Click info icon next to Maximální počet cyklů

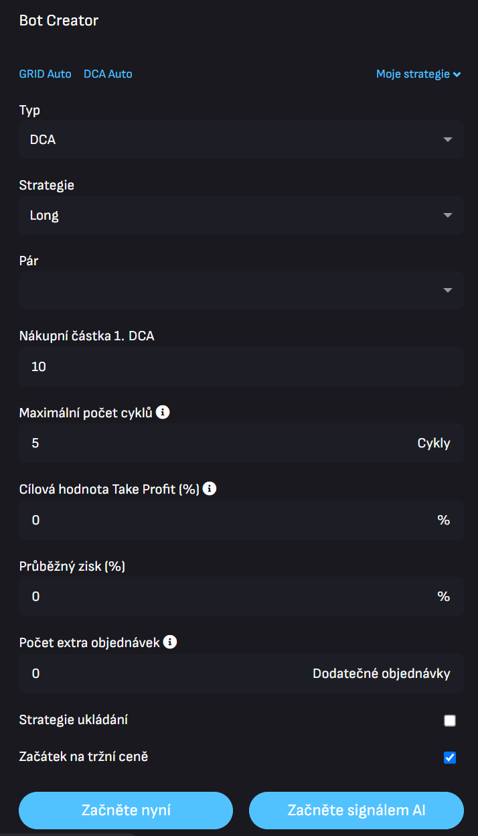click(163, 413)
